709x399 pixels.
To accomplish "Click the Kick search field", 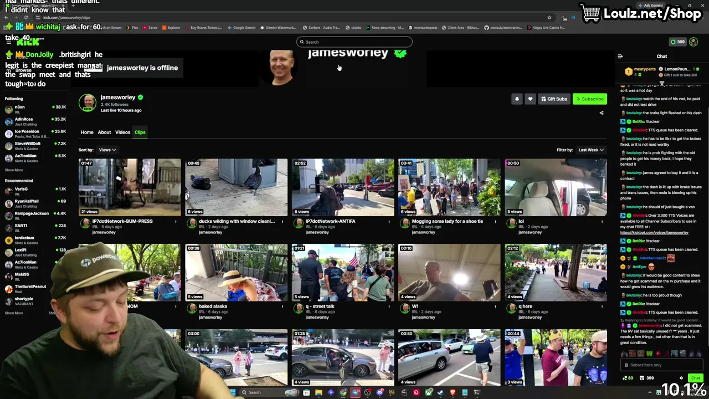I will (354, 42).
